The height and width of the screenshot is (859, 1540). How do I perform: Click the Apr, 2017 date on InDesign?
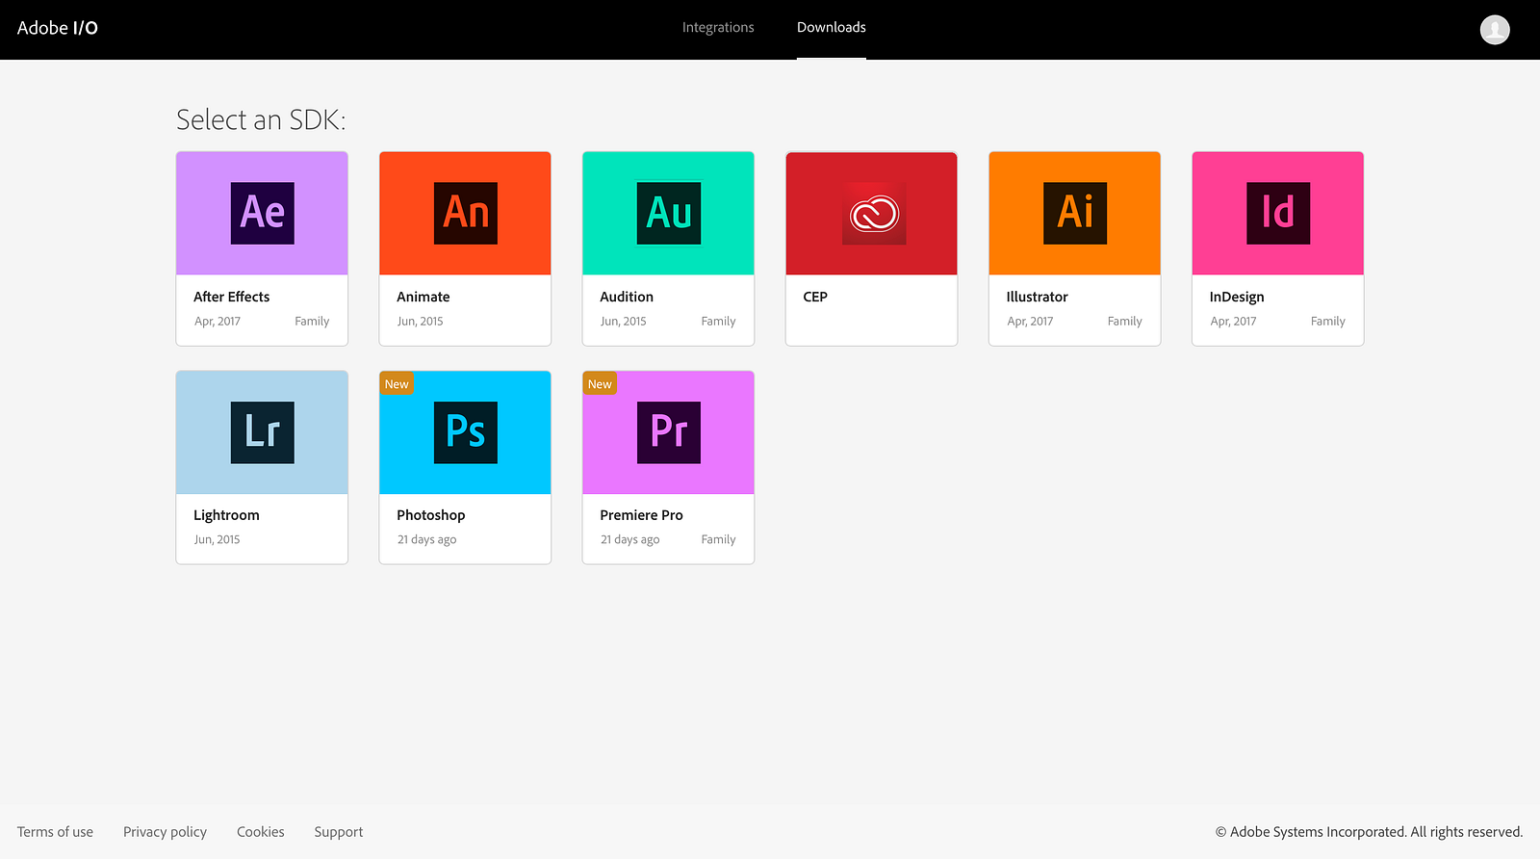coord(1233,322)
